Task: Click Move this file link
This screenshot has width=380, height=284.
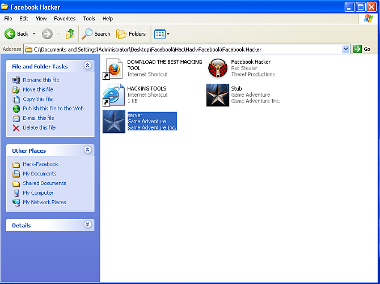Action: click(x=38, y=89)
